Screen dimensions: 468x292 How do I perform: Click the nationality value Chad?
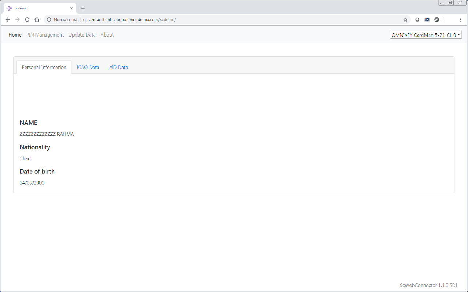pos(25,158)
